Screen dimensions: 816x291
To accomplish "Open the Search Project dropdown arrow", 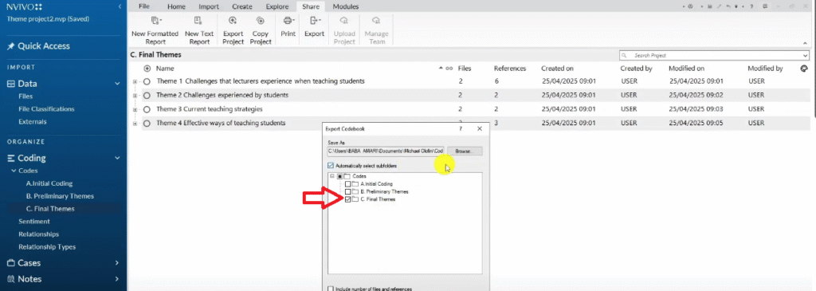I will click(805, 55).
